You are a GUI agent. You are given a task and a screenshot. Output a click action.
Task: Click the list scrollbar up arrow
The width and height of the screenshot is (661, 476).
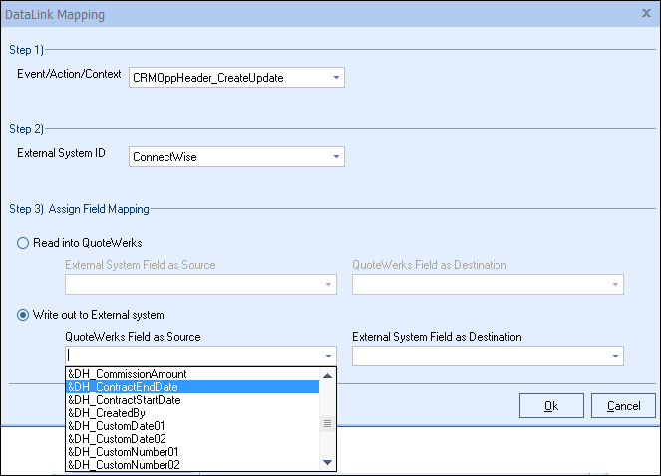point(327,375)
